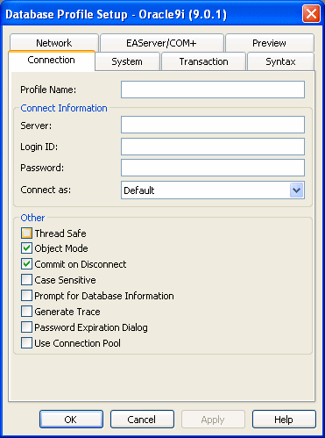Open the EAServer/COM+ tab
The height and width of the screenshot is (438, 325).
point(162,43)
